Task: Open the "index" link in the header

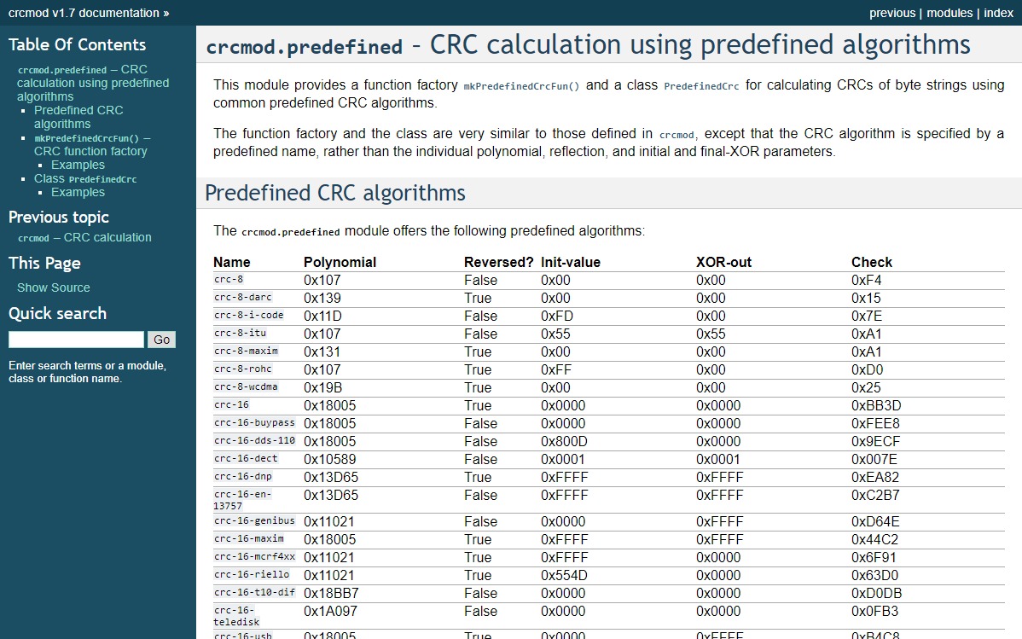Action: [998, 13]
